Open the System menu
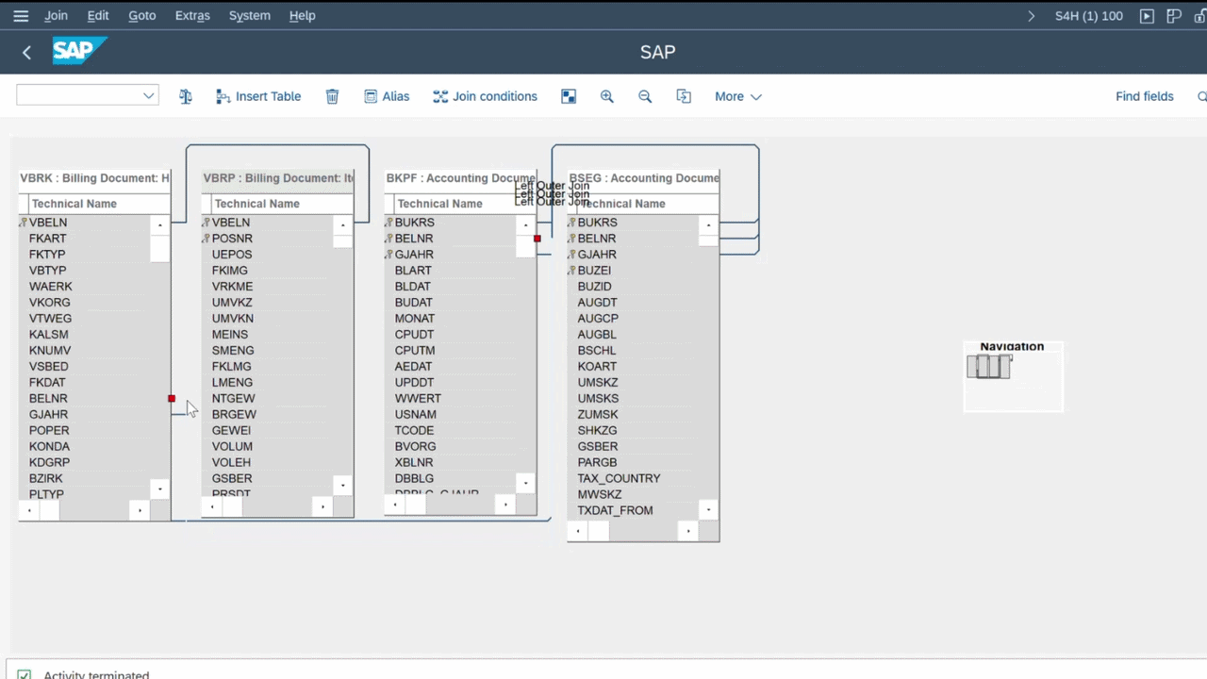The height and width of the screenshot is (679, 1207). [x=250, y=16]
